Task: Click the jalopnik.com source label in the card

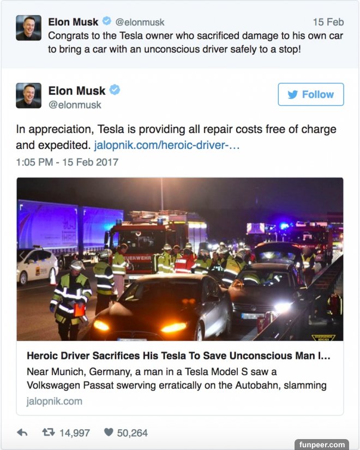Action: click(54, 401)
